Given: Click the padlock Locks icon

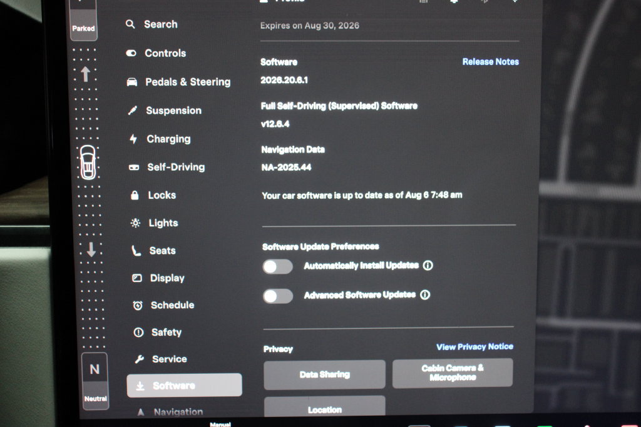Looking at the screenshot, I should coord(135,195).
